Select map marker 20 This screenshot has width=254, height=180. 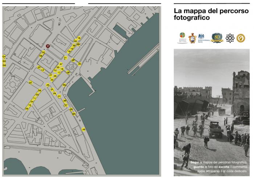tap(79, 64)
